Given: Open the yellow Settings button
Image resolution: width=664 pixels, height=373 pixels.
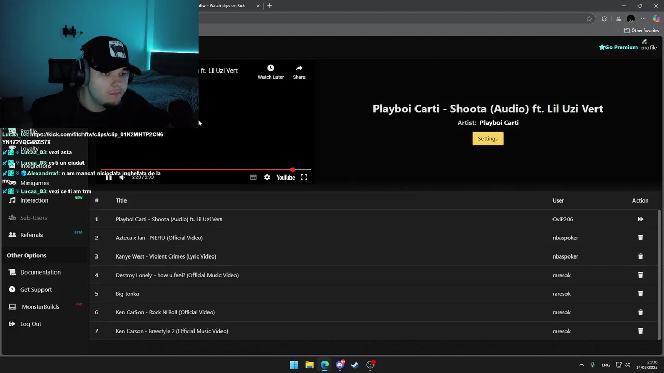Looking at the screenshot, I should click(488, 138).
